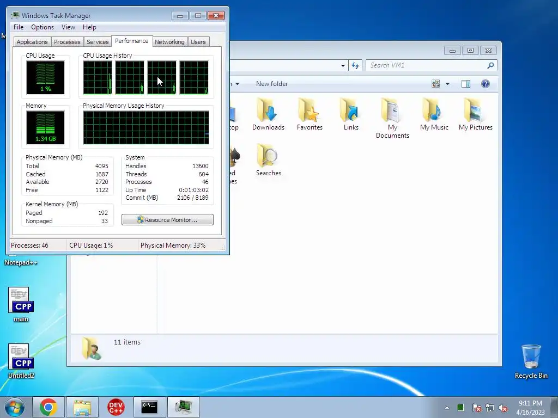
Task: Switch to the Networking tab
Action: coord(169,42)
